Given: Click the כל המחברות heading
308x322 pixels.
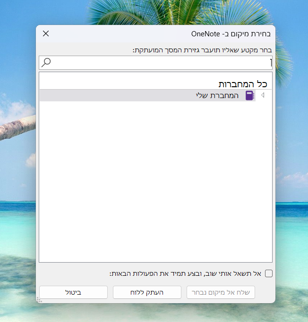Looking at the screenshot, I should [243, 84].
